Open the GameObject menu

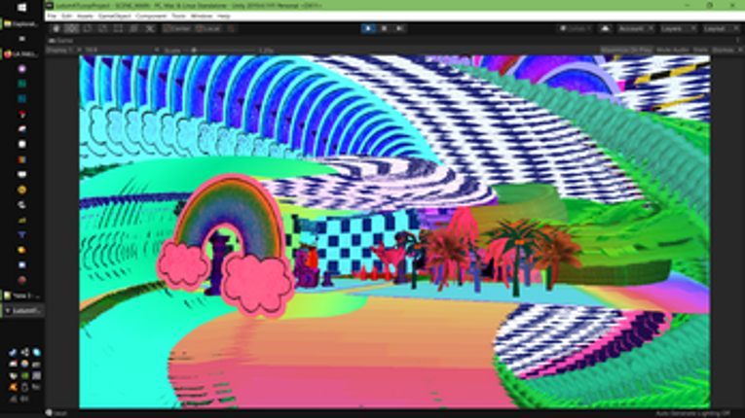(x=115, y=17)
